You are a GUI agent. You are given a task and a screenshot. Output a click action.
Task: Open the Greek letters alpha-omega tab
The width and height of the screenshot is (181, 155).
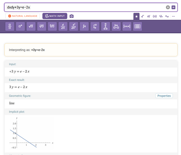tap(167, 16)
